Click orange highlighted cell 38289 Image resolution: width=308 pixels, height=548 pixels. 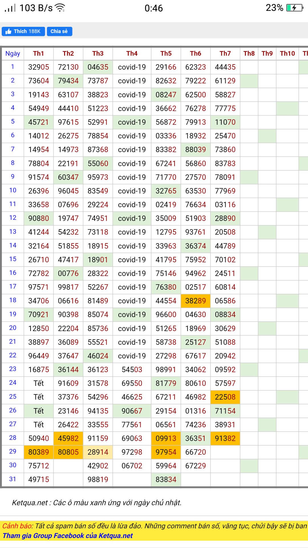(x=195, y=301)
